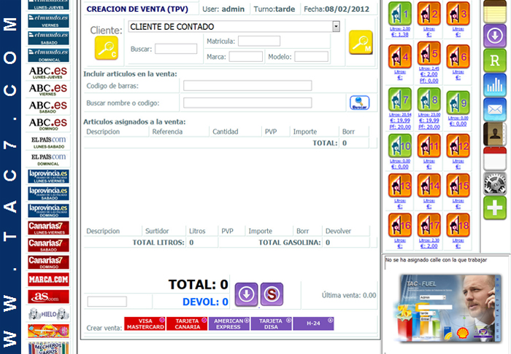The height and width of the screenshot is (354, 511).
Task: Open pump 7 litros and euro link
Action: point(399,121)
